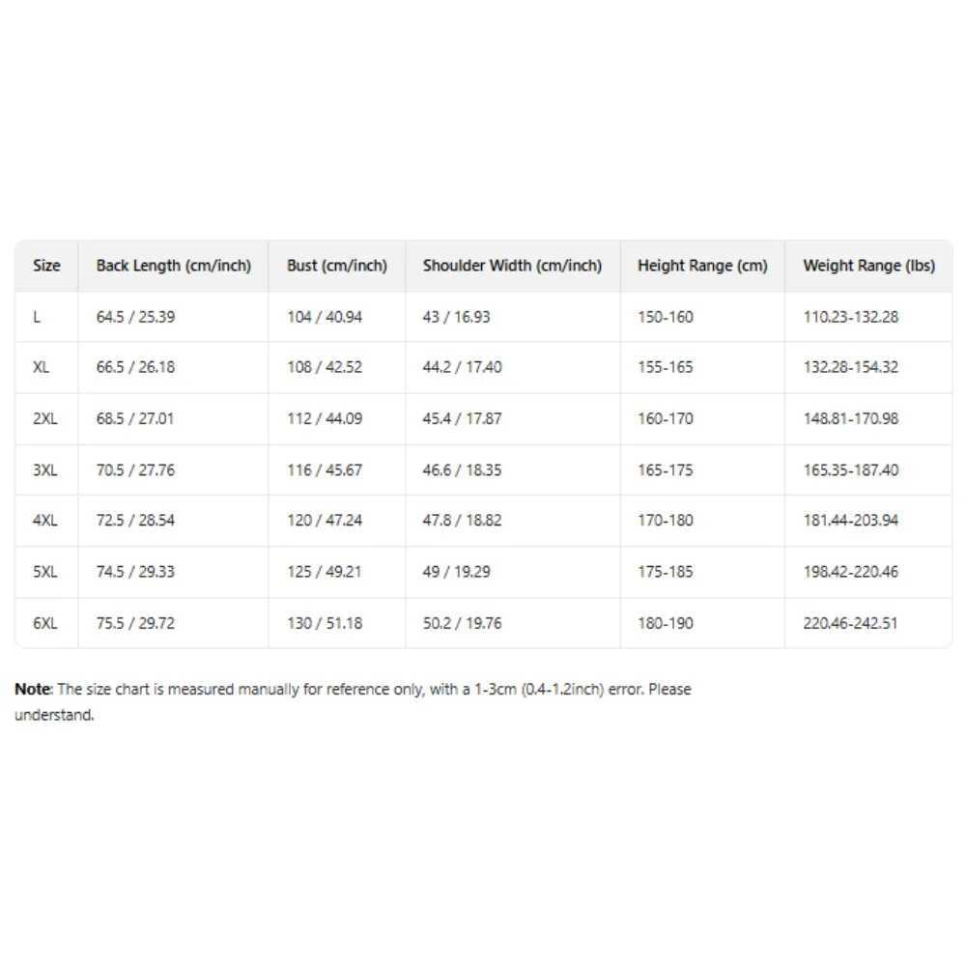
Task: Click the 181.44-203.94 weight range cell
Action: [x=850, y=521]
